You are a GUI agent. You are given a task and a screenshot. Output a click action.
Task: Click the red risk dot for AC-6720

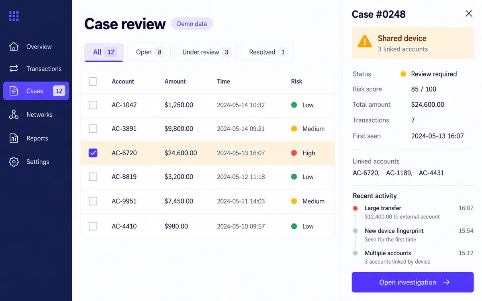294,153
